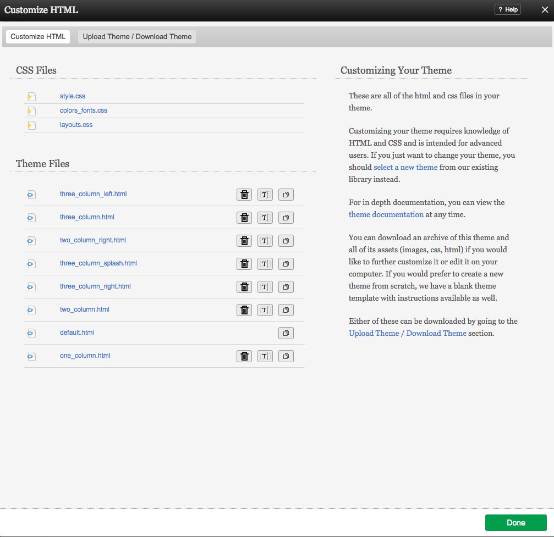This screenshot has width=554, height=537.
Task: Duplicate three_column_left.html with copy icon
Action: (x=286, y=195)
